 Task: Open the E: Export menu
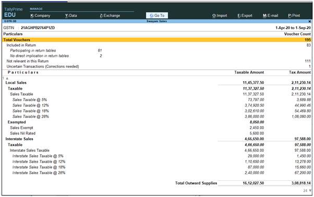coord(245,16)
